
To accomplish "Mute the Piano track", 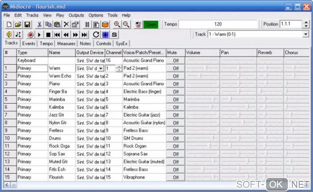I will [176, 84].
